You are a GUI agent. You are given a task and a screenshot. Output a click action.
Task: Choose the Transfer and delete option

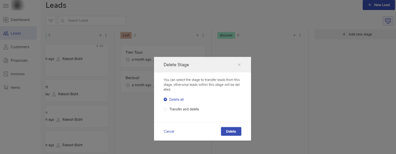165,109
